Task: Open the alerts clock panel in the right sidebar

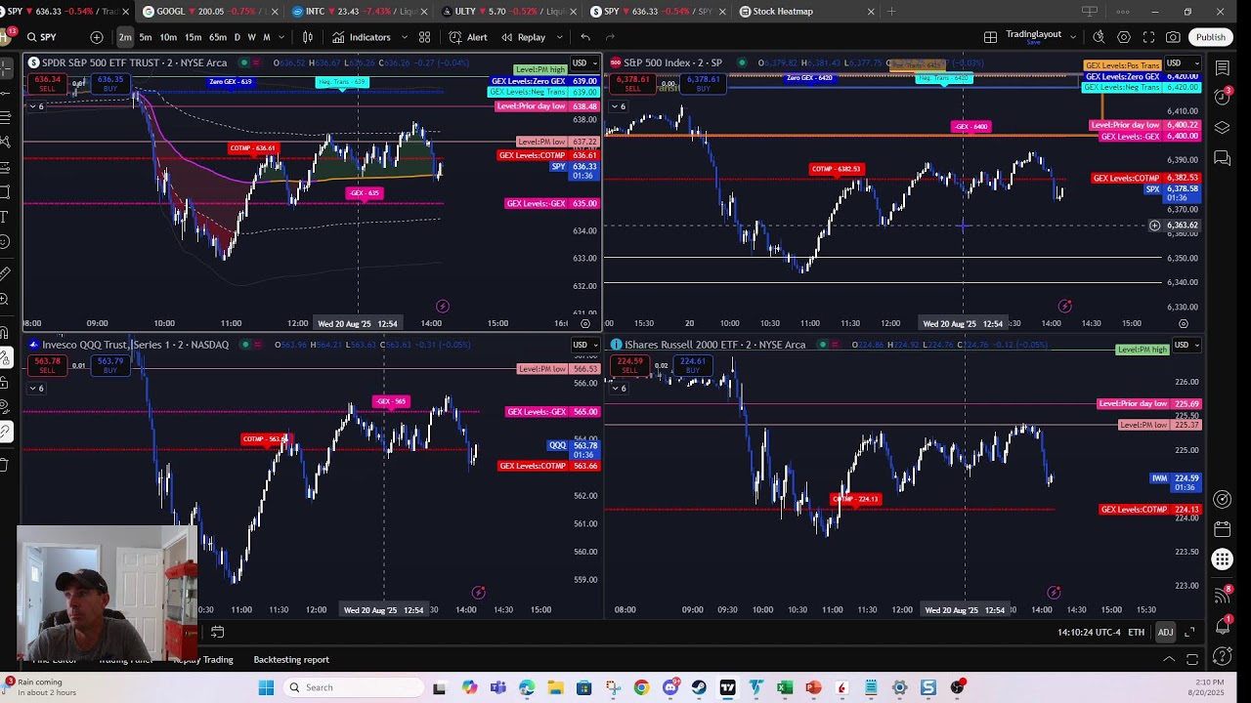Action: pos(1222,97)
